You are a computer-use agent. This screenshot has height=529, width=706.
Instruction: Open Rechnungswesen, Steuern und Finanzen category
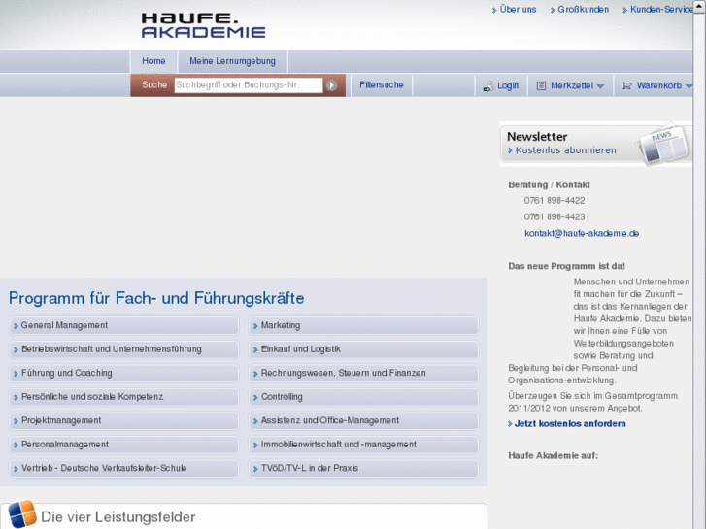tap(363, 374)
